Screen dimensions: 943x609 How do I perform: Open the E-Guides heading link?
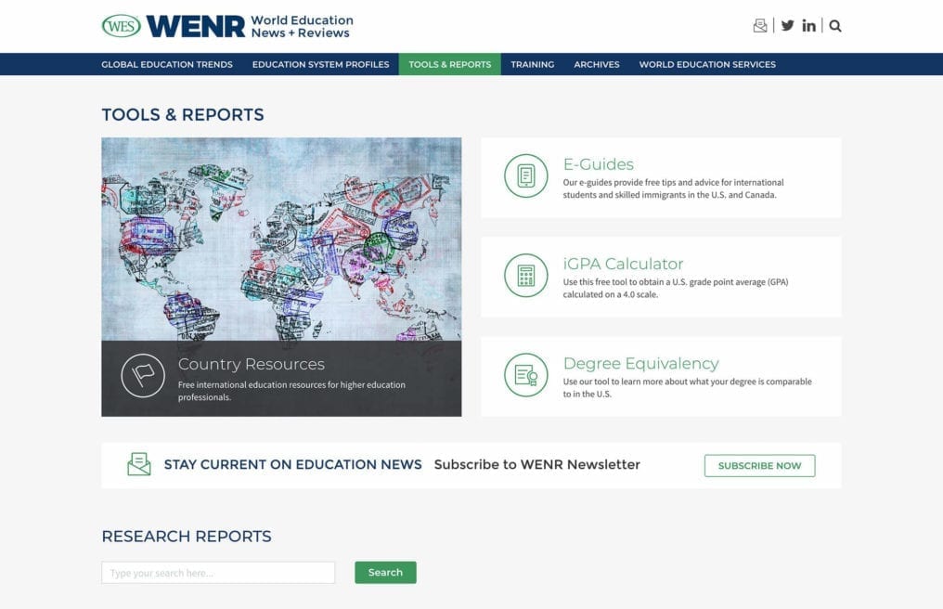pyautogui.click(x=599, y=164)
